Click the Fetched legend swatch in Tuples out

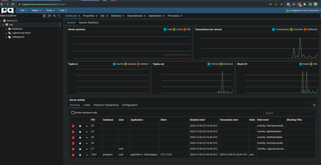(x=209, y=64)
